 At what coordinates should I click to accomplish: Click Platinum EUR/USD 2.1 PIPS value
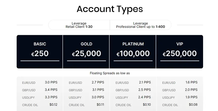pyautogui.click(x=145, y=82)
